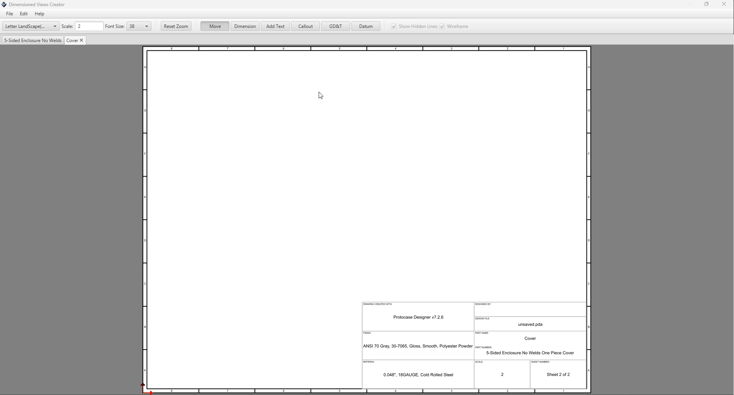The width and height of the screenshot is (734, 395).
Task: Choose the Add Text tool
Action: tap(275, 26)
